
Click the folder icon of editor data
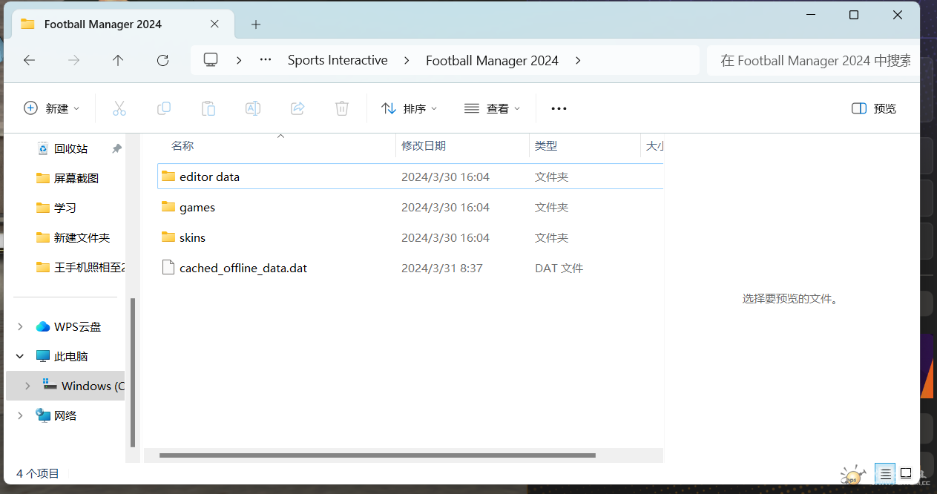[x=168, y=177]
